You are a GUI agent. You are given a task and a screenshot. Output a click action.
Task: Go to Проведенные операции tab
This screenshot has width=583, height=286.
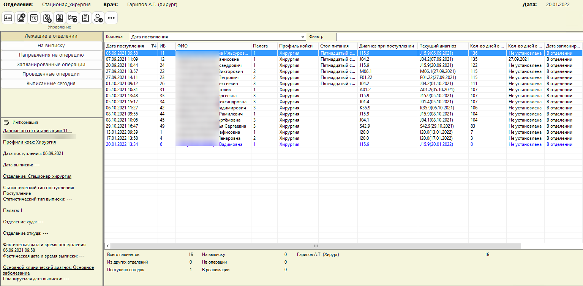pos(51,74)
